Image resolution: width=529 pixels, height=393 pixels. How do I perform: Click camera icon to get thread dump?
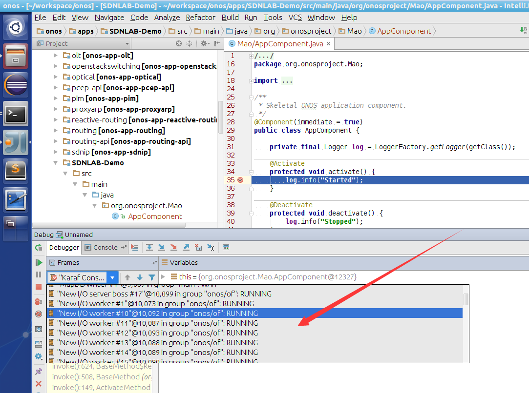pos(39,329)
